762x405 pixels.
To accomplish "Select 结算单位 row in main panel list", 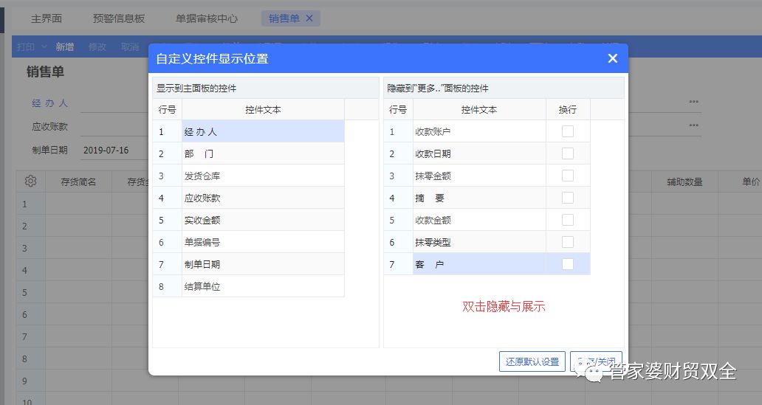I will click(x=262, y=286).
